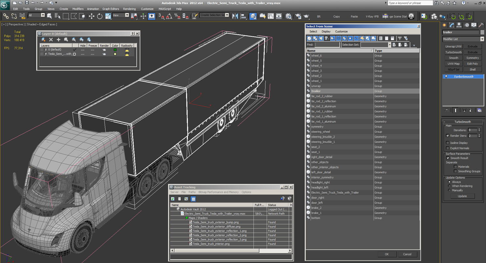This screenshot has width=486, height=263.
Task: Open the Modifiers menu
Action: click(x=78, y=9)
